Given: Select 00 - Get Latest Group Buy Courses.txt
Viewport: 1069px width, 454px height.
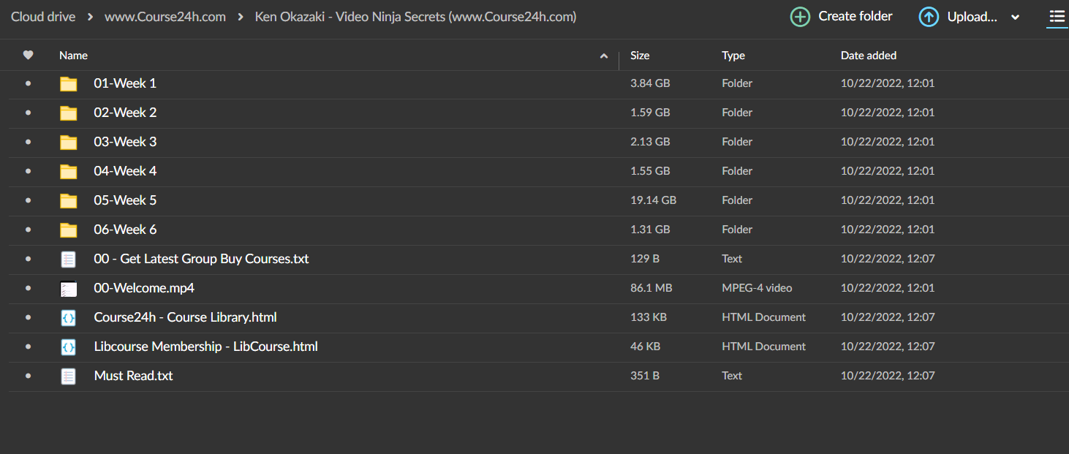Looking at the screenshot, I should coord(202,259).
